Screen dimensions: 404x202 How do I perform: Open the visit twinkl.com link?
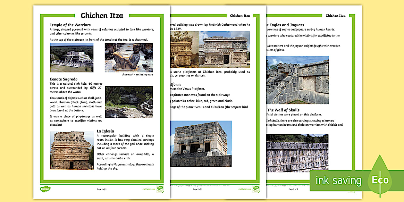[x=149, y=189]
